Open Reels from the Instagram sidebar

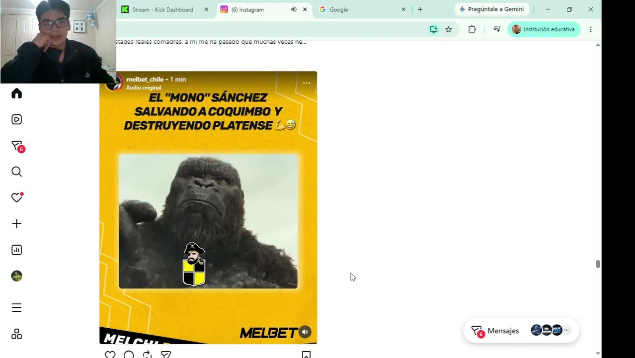point(16,119)
